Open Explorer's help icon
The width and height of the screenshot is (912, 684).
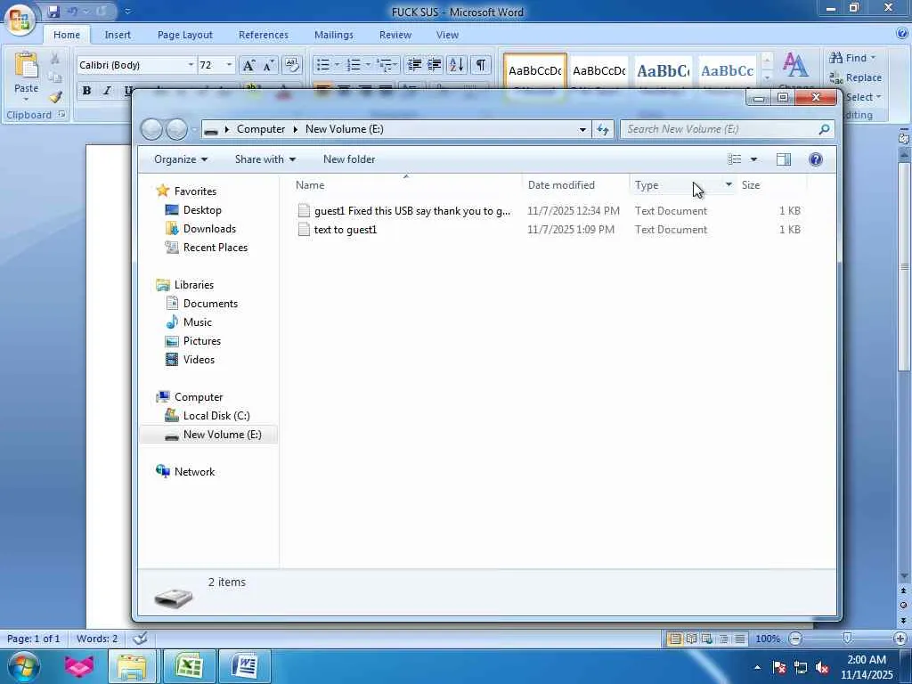[x=816, y=159]
